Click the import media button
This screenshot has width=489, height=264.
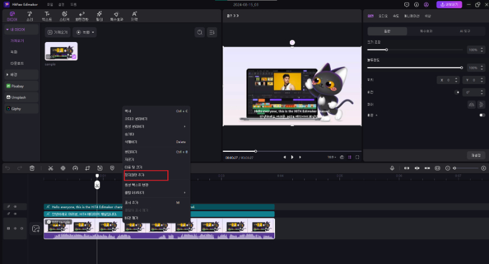(x=58, y=32)
